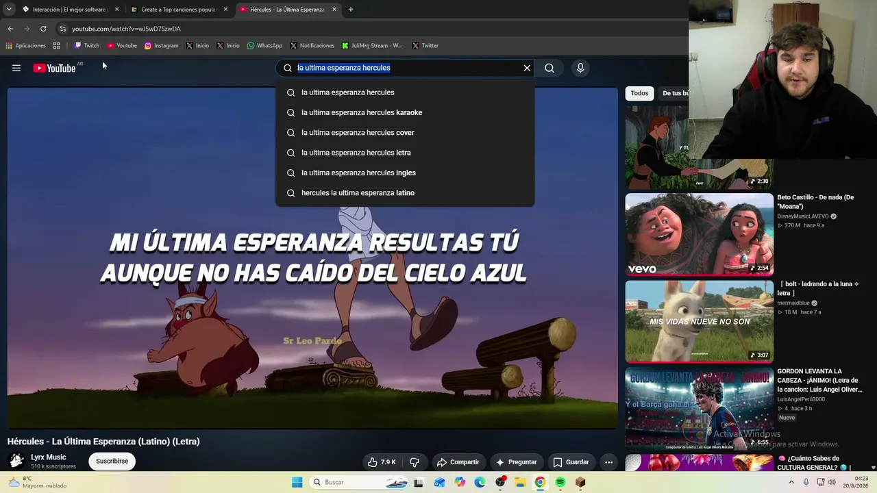Click the Preguntar button
This screenshot has height=493, width=877.
tap(517, 462)
